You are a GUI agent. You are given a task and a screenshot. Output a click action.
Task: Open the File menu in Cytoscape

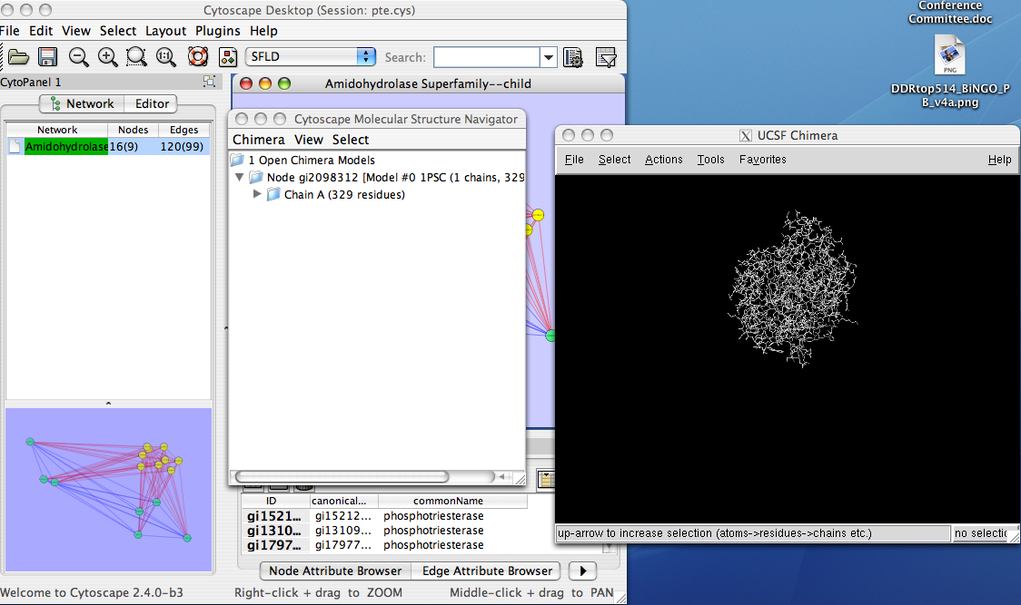[10, 31]
